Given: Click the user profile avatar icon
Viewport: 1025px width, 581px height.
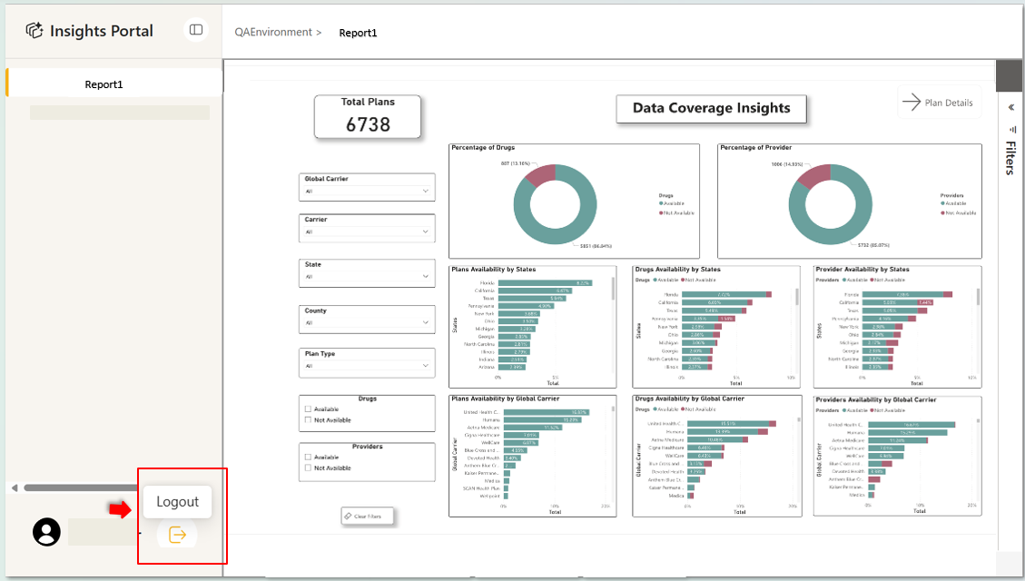Looking at the screenshot, I should (x=46, y=532).
